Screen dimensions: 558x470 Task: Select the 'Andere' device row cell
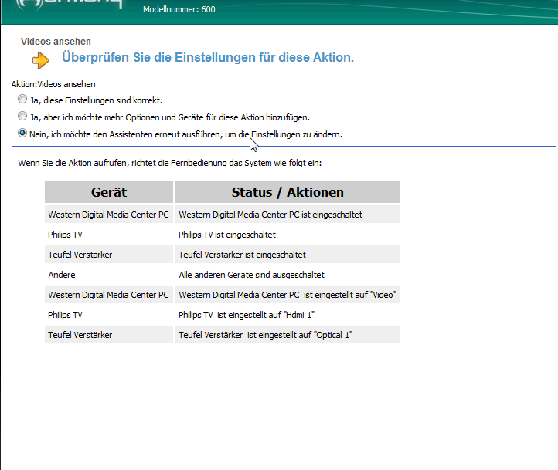[x=62, y=275]
